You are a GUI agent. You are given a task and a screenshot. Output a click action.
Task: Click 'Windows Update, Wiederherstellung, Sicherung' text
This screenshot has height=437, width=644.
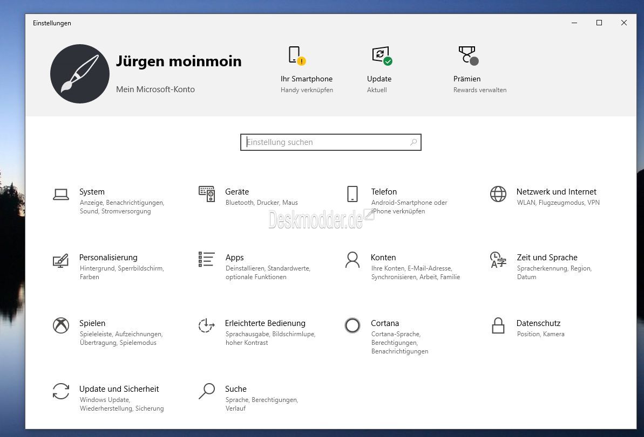click(121, 404)
